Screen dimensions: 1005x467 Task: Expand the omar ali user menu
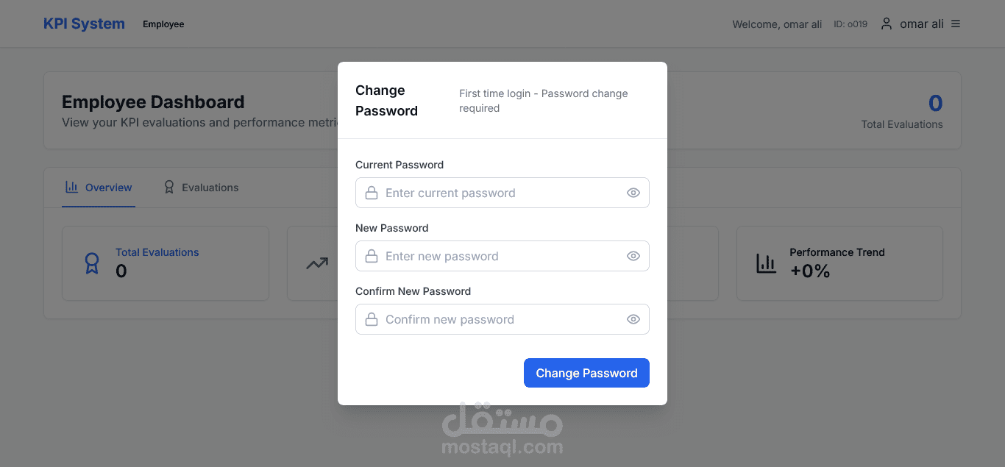tap(921, 24)
